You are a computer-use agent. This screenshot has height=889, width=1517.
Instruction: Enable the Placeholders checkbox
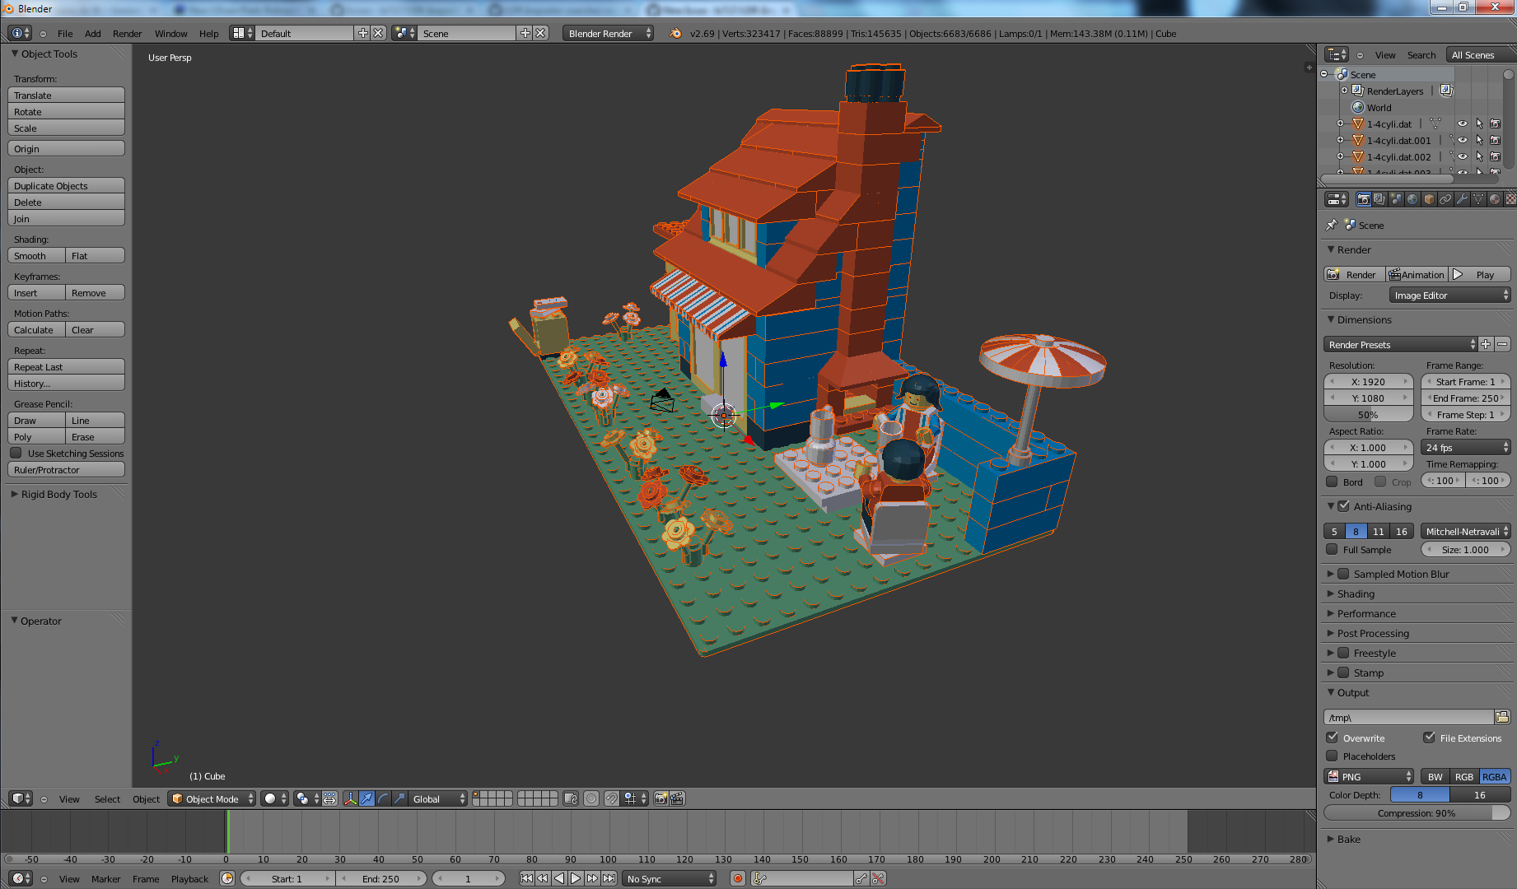click(x=1332, y=756)
